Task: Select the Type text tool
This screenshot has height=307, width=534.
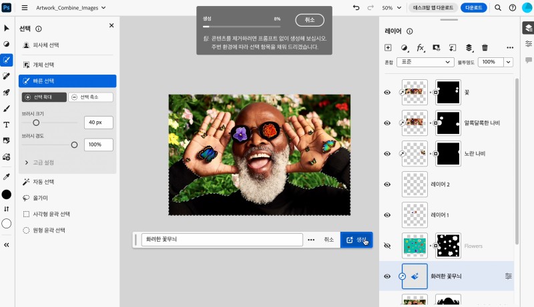Action: click(7, 125)
